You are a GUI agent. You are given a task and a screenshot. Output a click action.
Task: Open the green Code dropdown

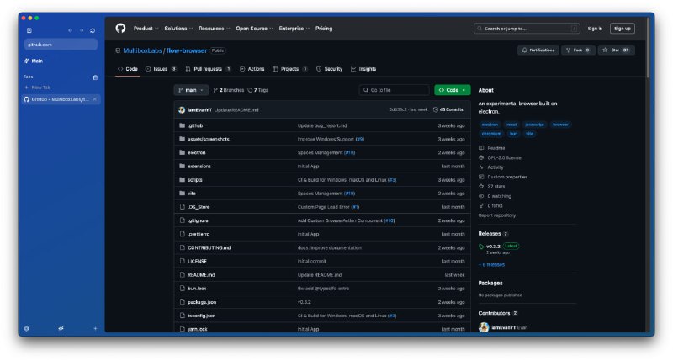453,90
